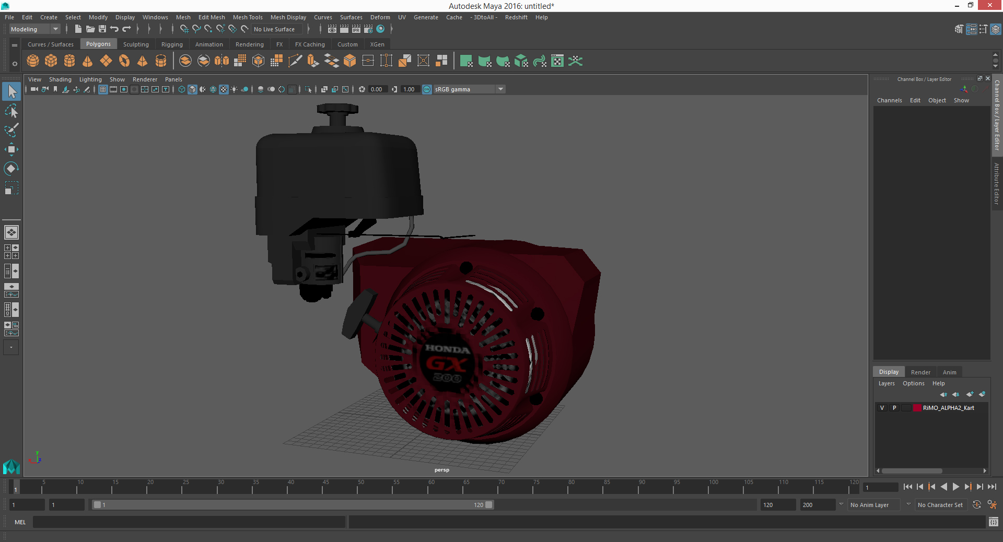Viewport: 1003px width, 542px height.
Task: Click the Redo arrow icon
Action: [x=126, y=29]
